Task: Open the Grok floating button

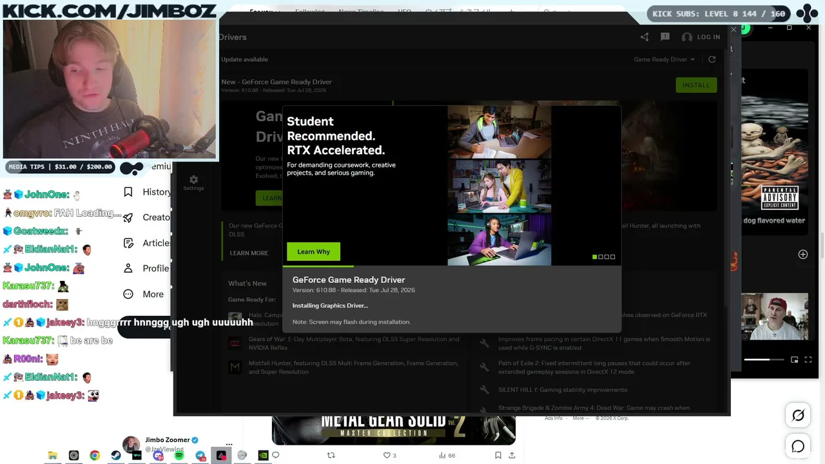Action: pyautogui.click(x=798, y=416)
